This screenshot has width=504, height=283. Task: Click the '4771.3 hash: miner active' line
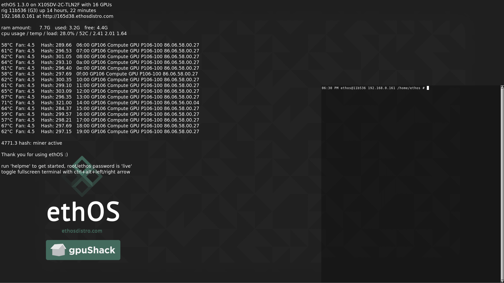click(32, 143)
